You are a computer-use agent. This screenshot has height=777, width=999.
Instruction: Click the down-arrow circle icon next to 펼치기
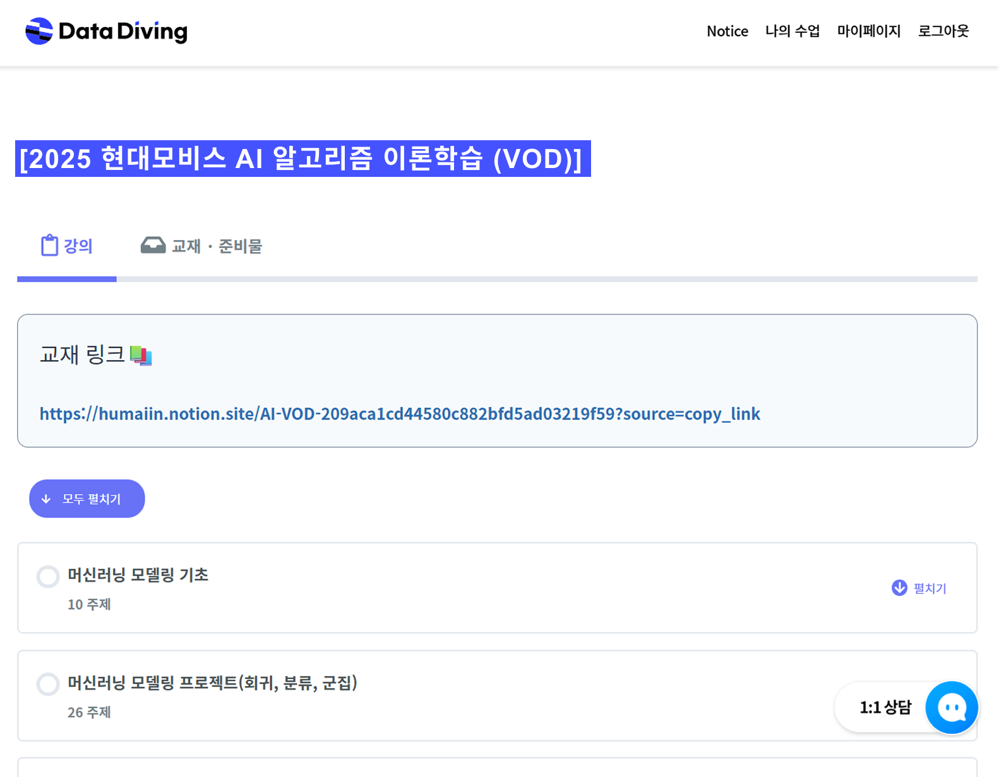899,587
